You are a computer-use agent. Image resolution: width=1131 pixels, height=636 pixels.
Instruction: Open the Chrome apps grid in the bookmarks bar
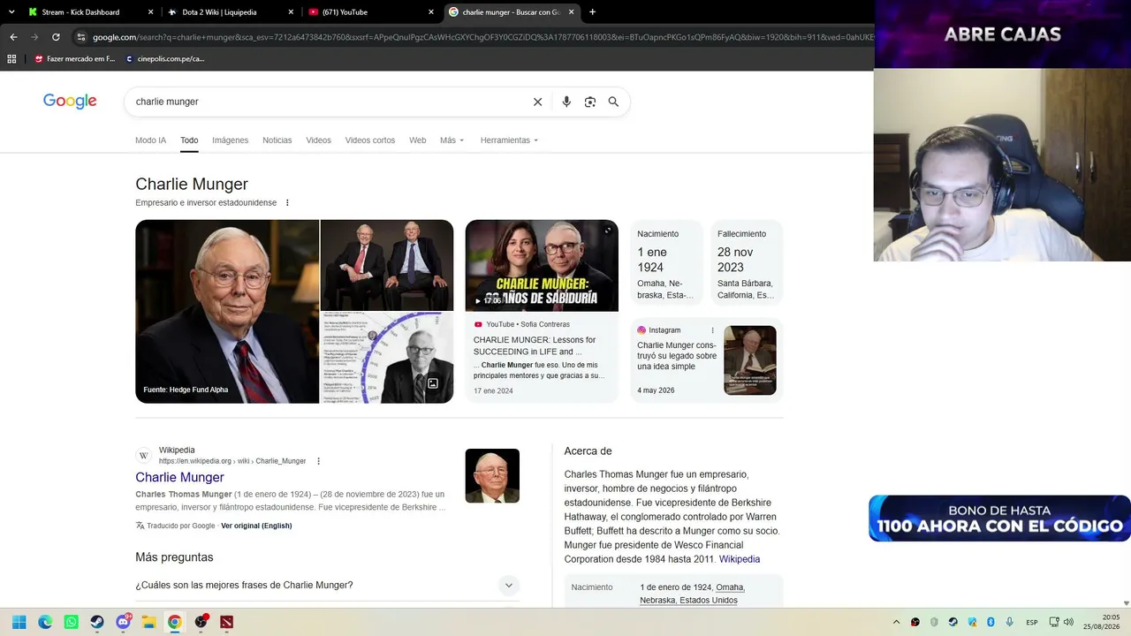11,59
